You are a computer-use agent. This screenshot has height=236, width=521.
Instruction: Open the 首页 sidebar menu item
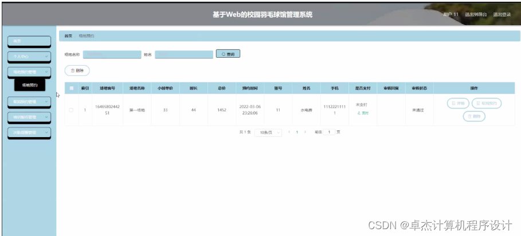pos(29,41)
